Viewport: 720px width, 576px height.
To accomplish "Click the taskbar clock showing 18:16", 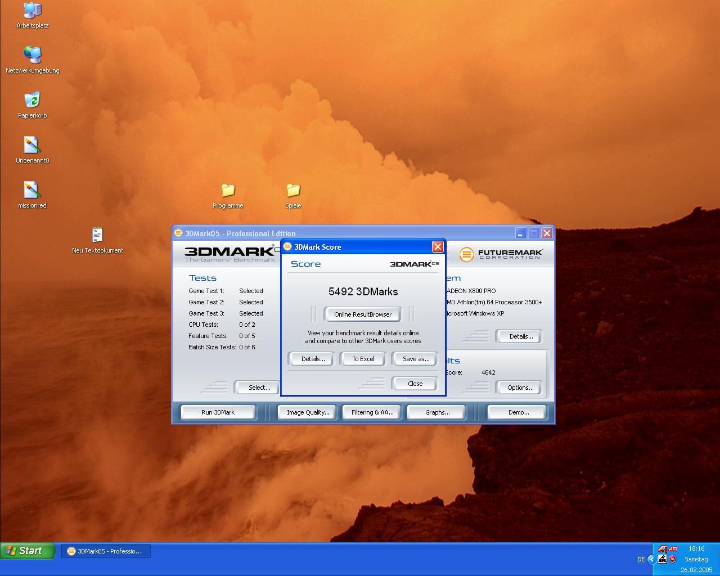I will (x=696, y=548).
